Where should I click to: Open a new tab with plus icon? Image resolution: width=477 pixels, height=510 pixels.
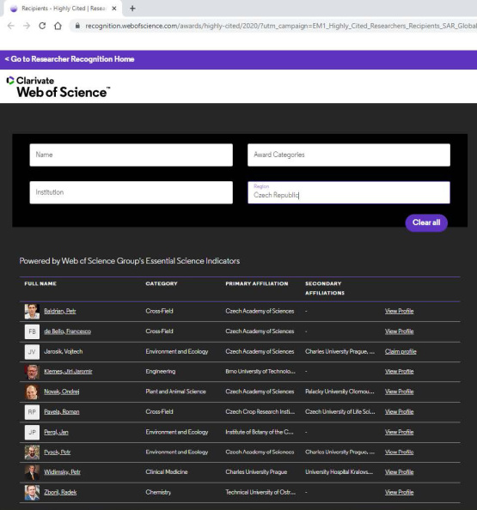click(132, 9)
